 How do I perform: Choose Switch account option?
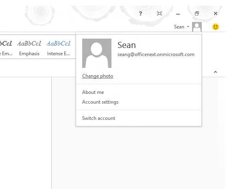pos(98,118)
